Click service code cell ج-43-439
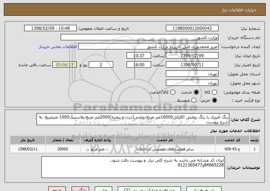This screenshot has height=191, width=270. (232, 149)
